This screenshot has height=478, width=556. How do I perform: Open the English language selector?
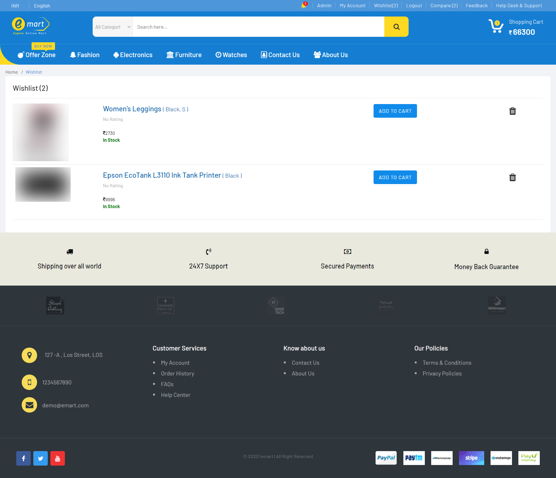click(42, 6)
